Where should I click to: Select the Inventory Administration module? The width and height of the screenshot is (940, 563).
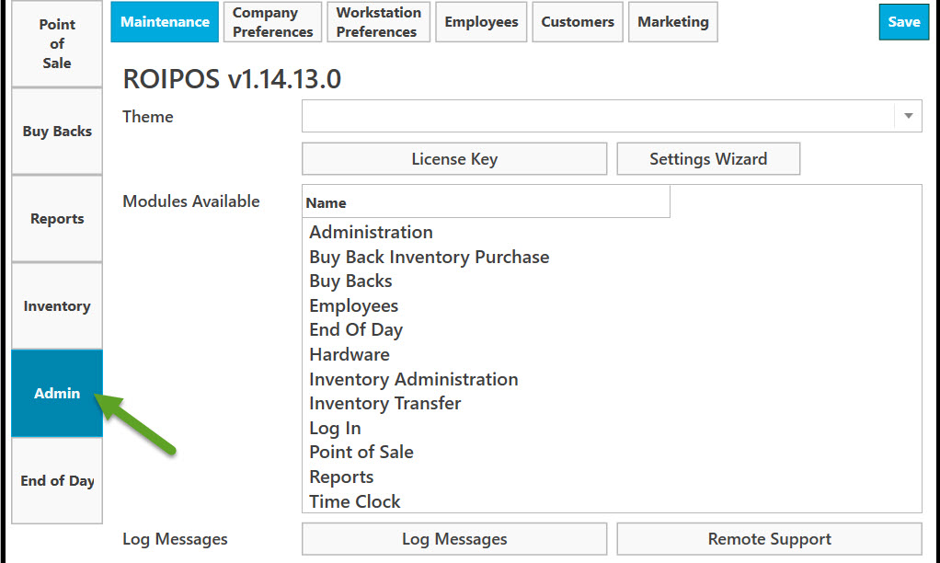pyautogui.click(x=414, y=379)
